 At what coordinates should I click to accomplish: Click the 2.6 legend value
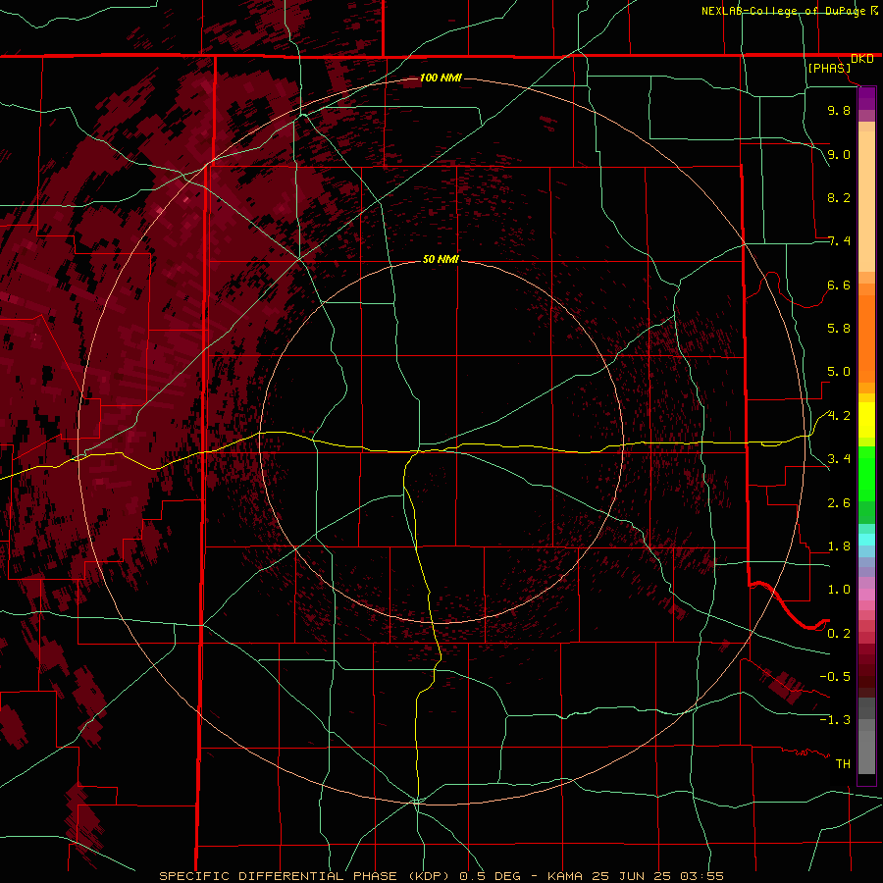pos(839,503)
